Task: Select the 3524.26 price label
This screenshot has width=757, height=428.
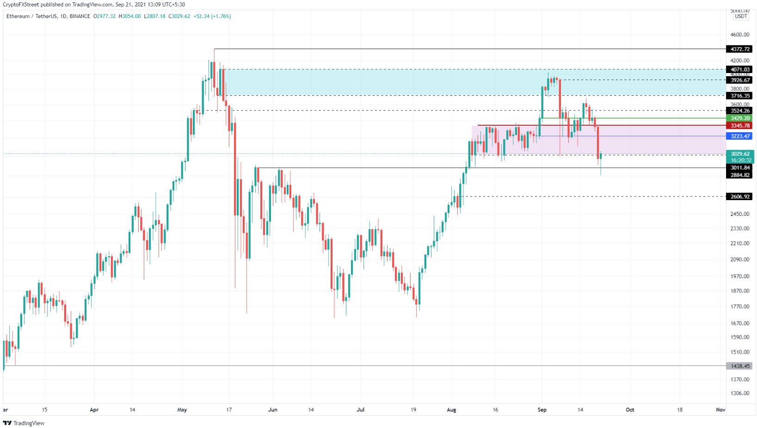Action: [x=740, y=110]
